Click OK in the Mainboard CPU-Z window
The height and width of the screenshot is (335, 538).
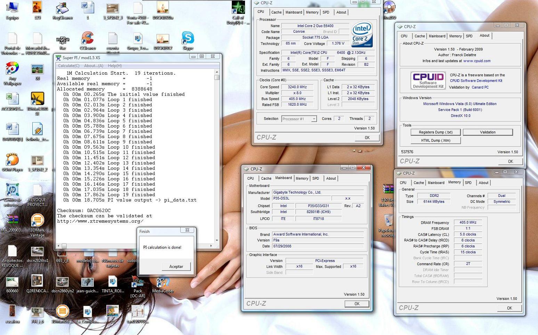[357, 304]
